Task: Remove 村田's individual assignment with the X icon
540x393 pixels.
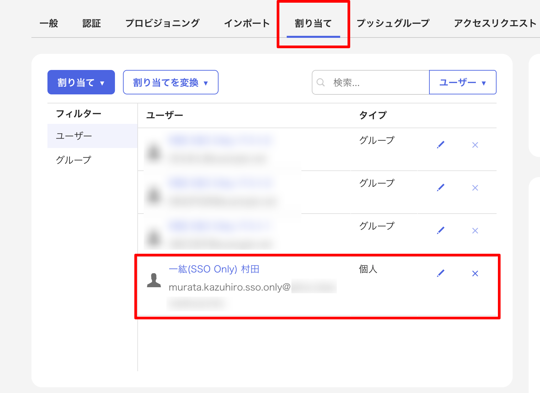Action: 475,273
